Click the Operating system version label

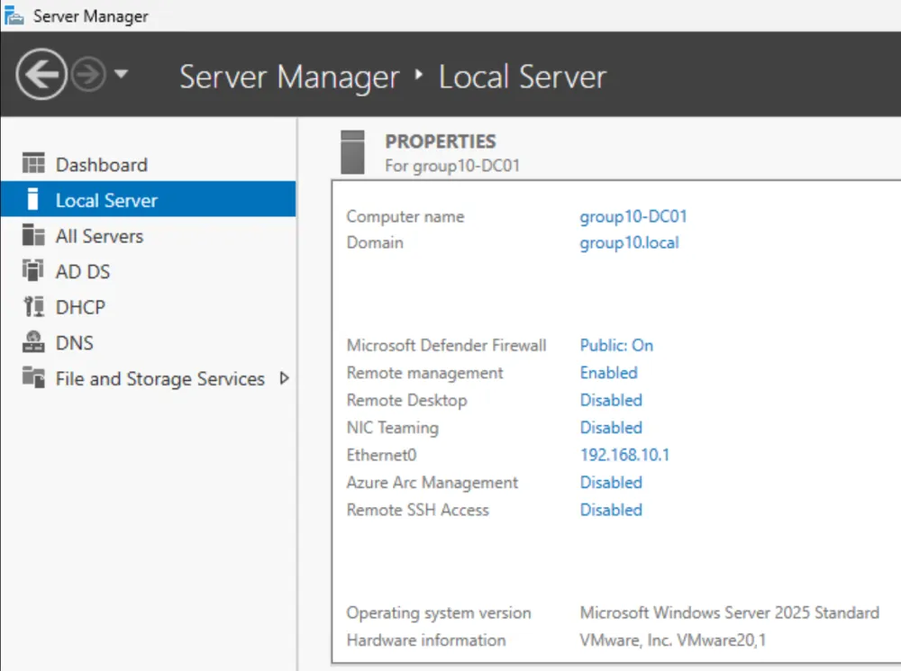[x=439, y=613]
